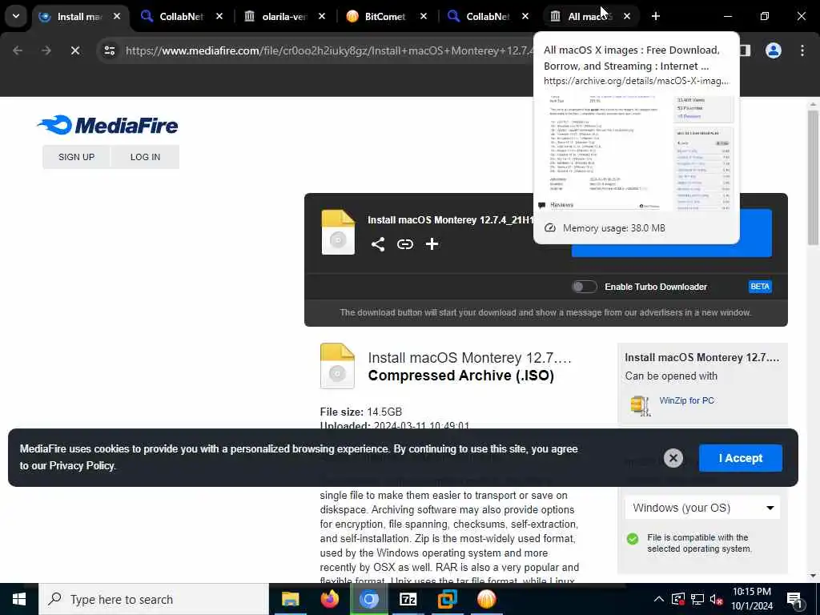Click the ISO file icon in download box
The width and height of the screenshot is (820, 615).
pos(338,232)
